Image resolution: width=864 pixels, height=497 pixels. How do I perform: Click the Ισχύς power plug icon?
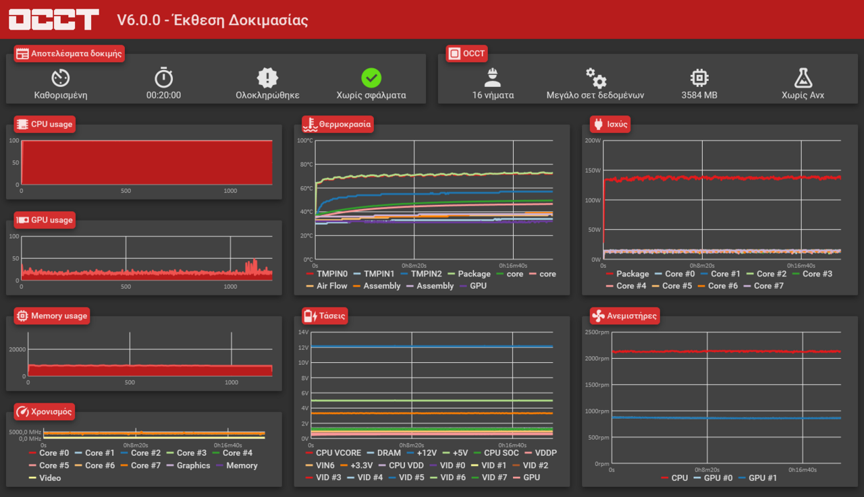click(598, 124)
